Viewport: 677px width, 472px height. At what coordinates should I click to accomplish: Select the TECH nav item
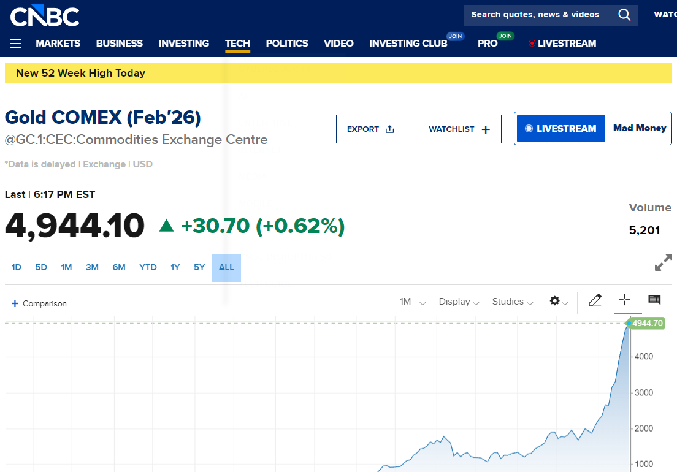point(237,44)
